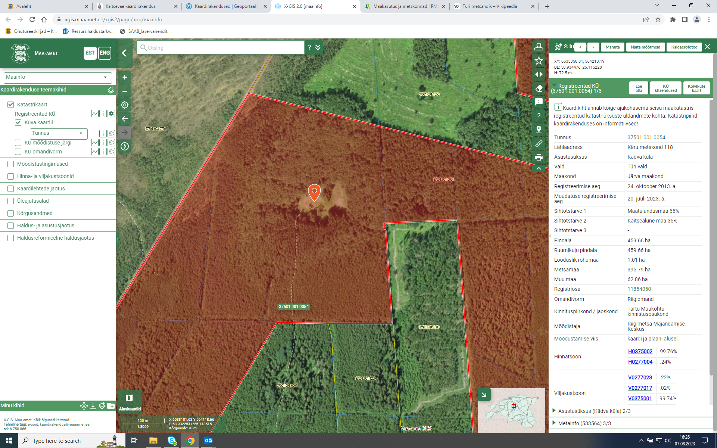Image resolution: width=717 pixels, height=448 pixels.
Task: Expand Asustusüksus (Kädva küla) 2/3 section
Action: [594, 411]
